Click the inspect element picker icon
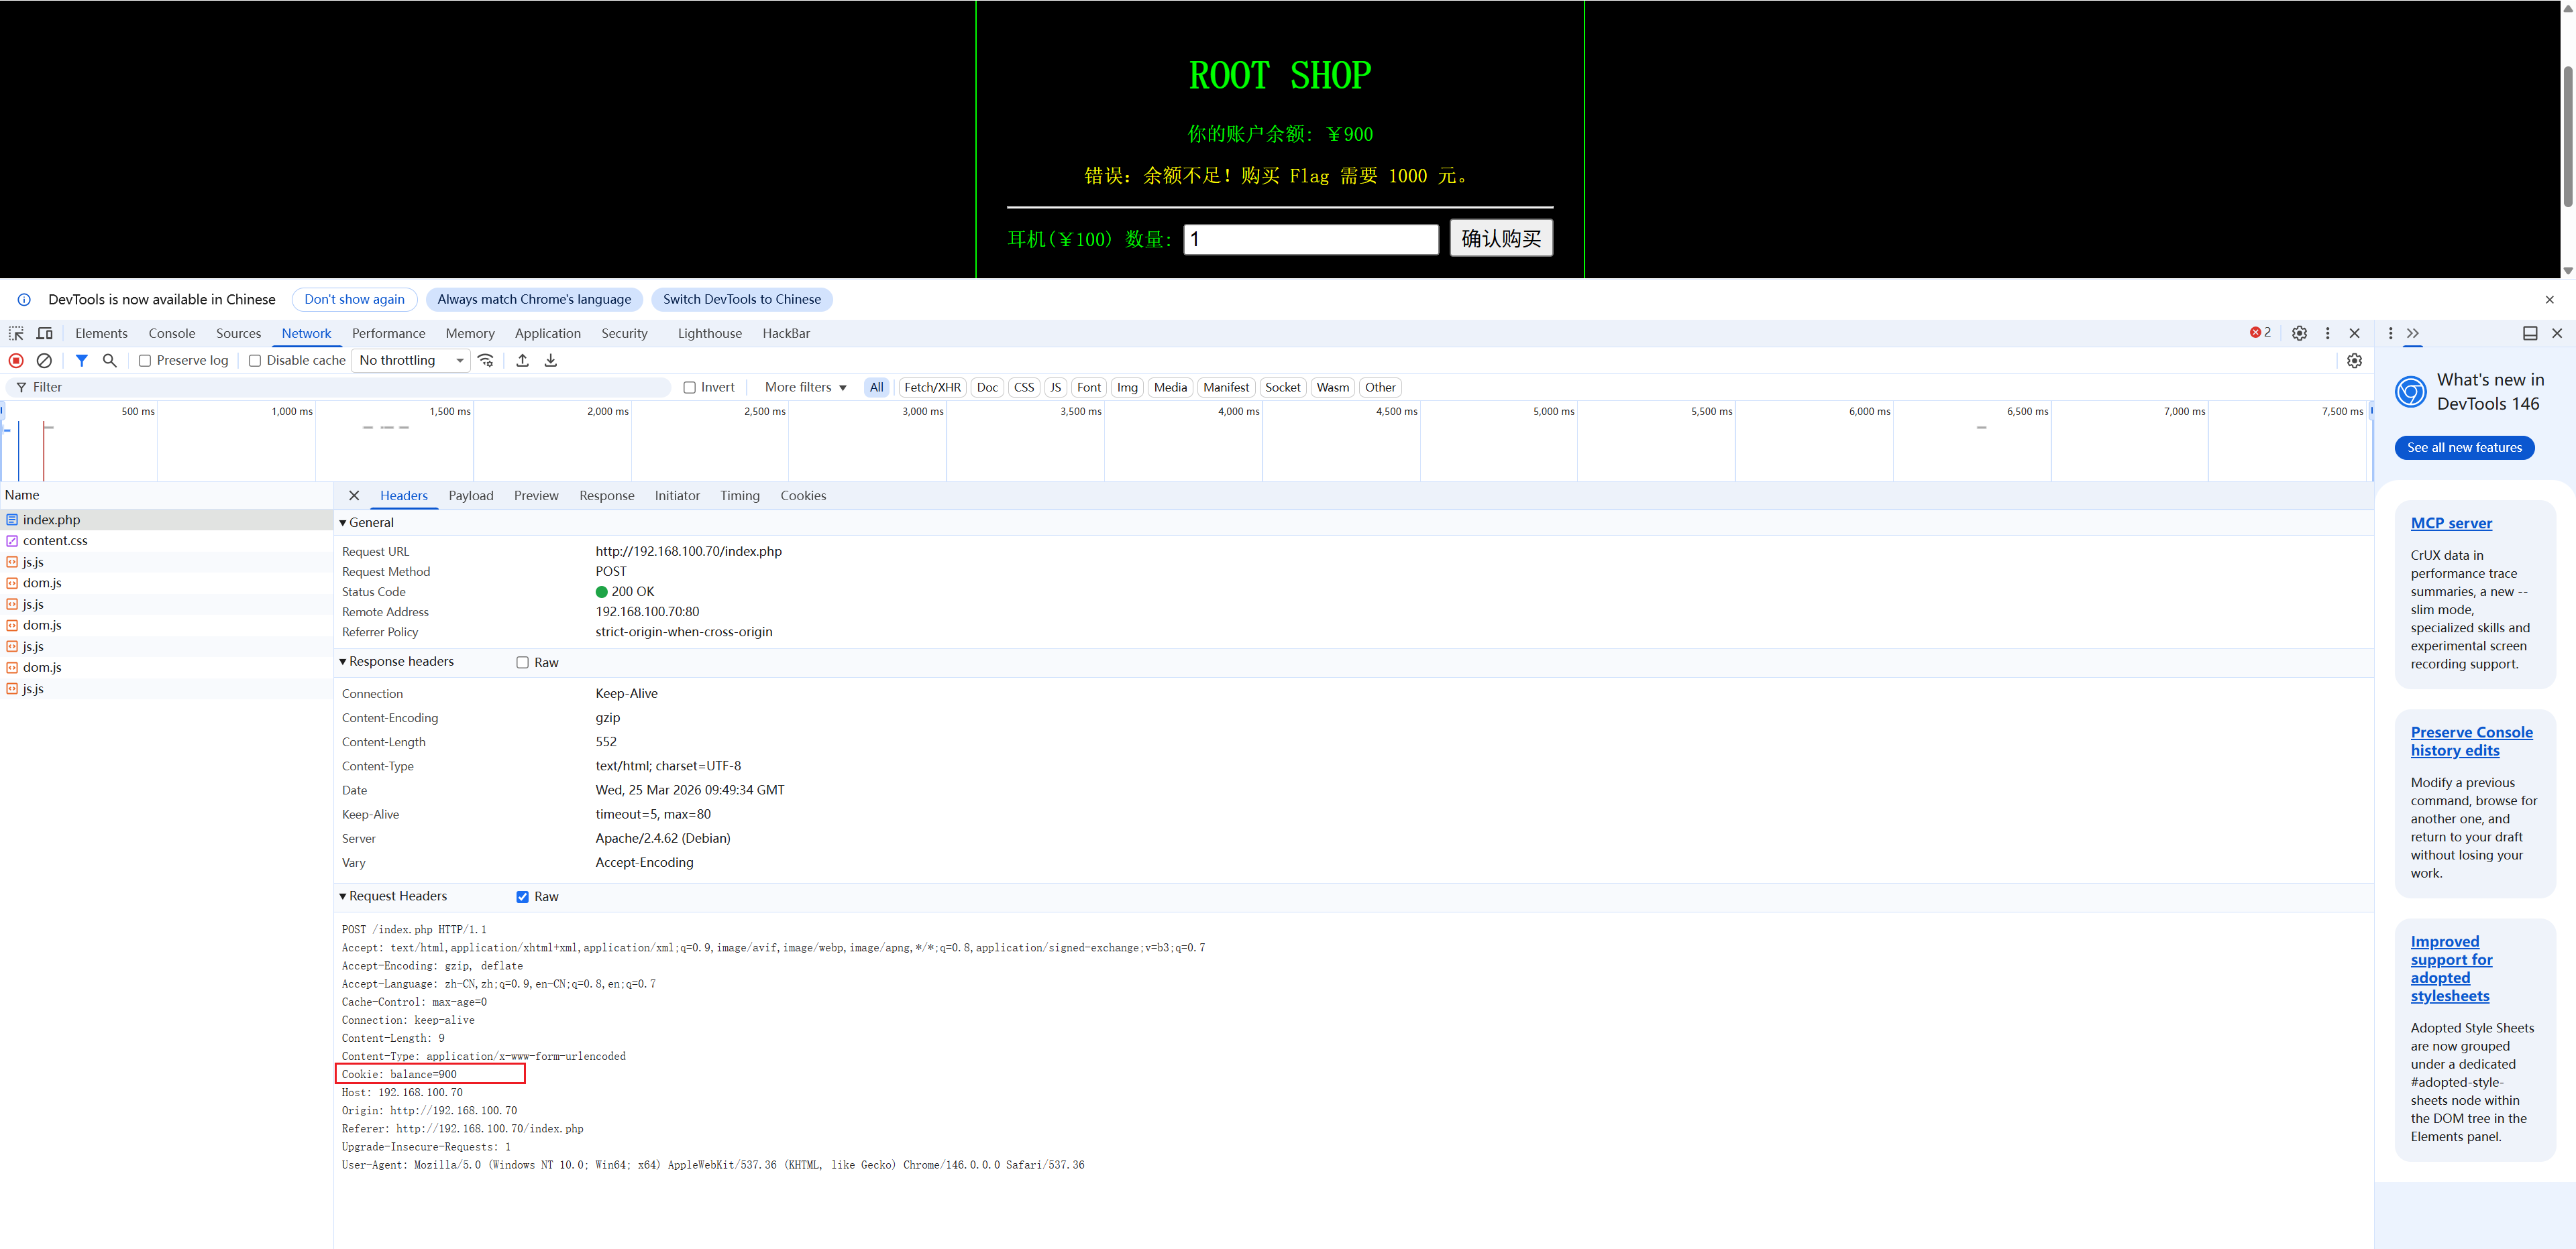2576x1249 pixels. tap(16, 334)
